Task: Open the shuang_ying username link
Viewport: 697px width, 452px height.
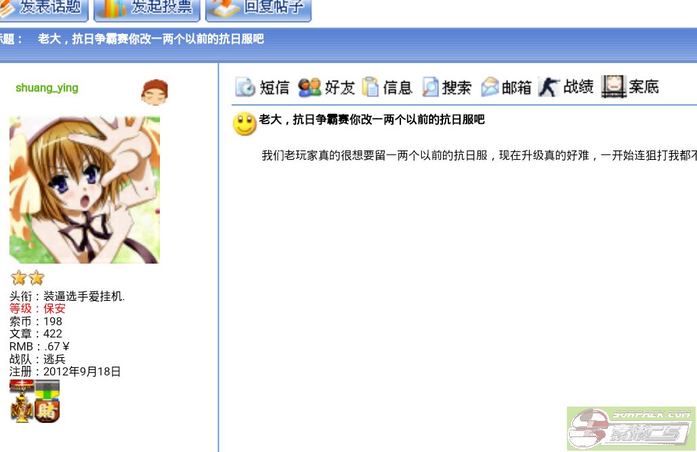Action: (x=47, y=87)
